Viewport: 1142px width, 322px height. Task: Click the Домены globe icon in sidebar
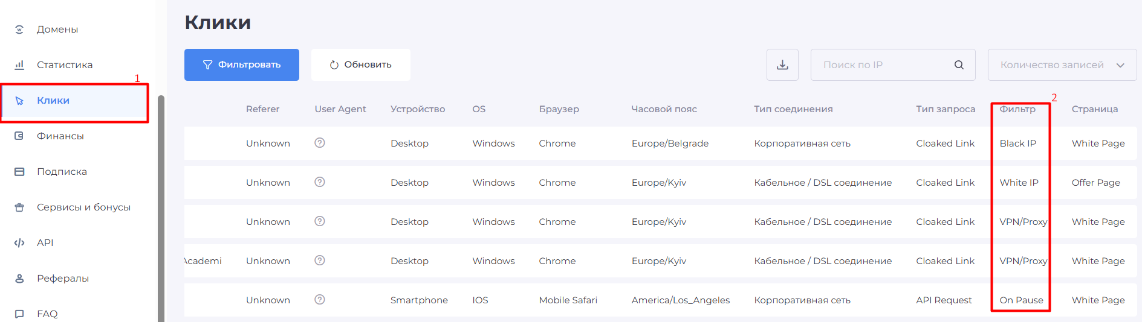(19, 29)
